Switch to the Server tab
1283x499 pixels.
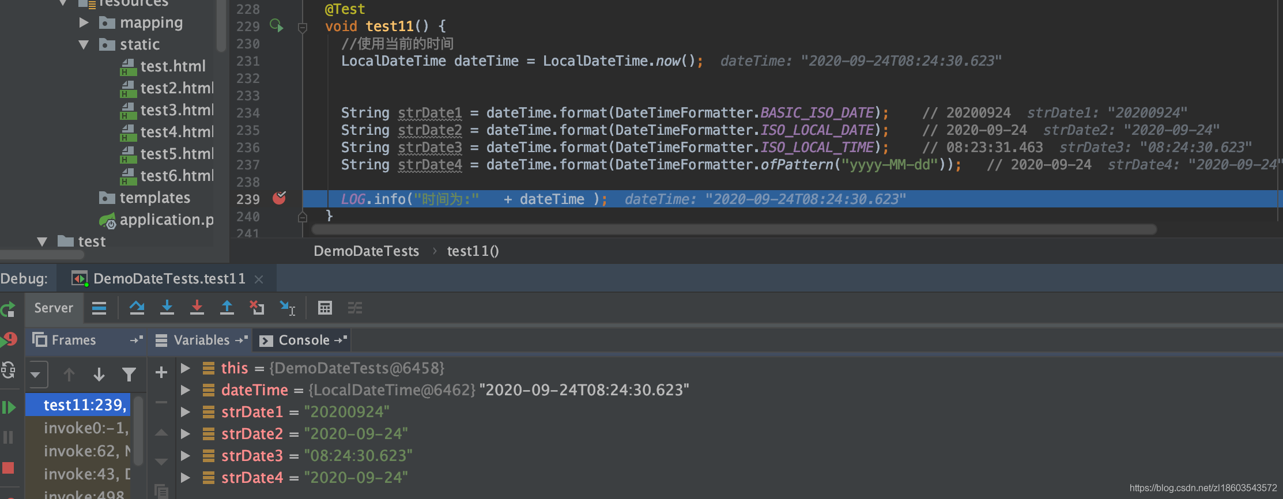tap(54, 308)
